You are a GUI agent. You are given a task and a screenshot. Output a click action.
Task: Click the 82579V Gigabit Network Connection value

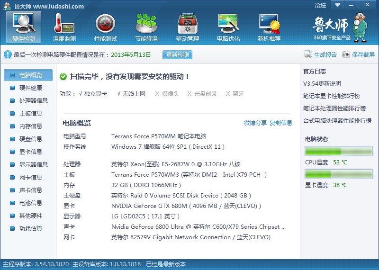tap(191, 237)
